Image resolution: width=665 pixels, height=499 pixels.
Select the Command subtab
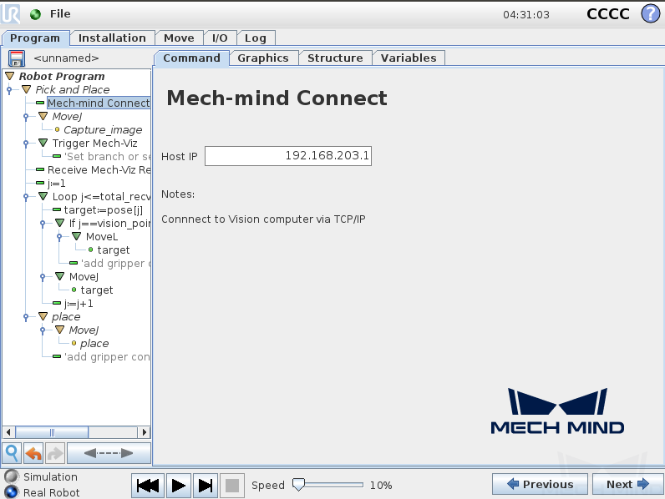click(191, 58)
